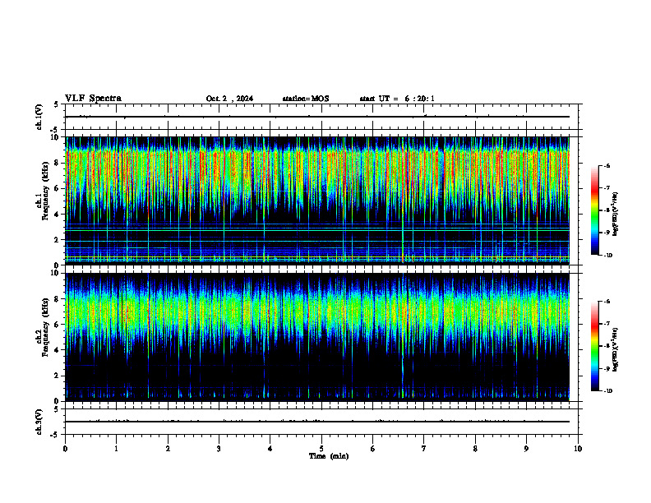This screenshot has height=503, width=651.
Task: Click the ch.1 frequency axis tick "4"
Action: click(x=58, y=215)
